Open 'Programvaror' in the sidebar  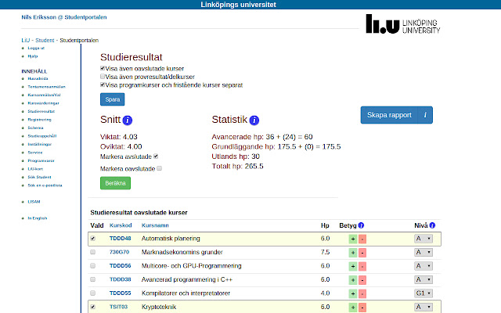click(x=41, y=161)
